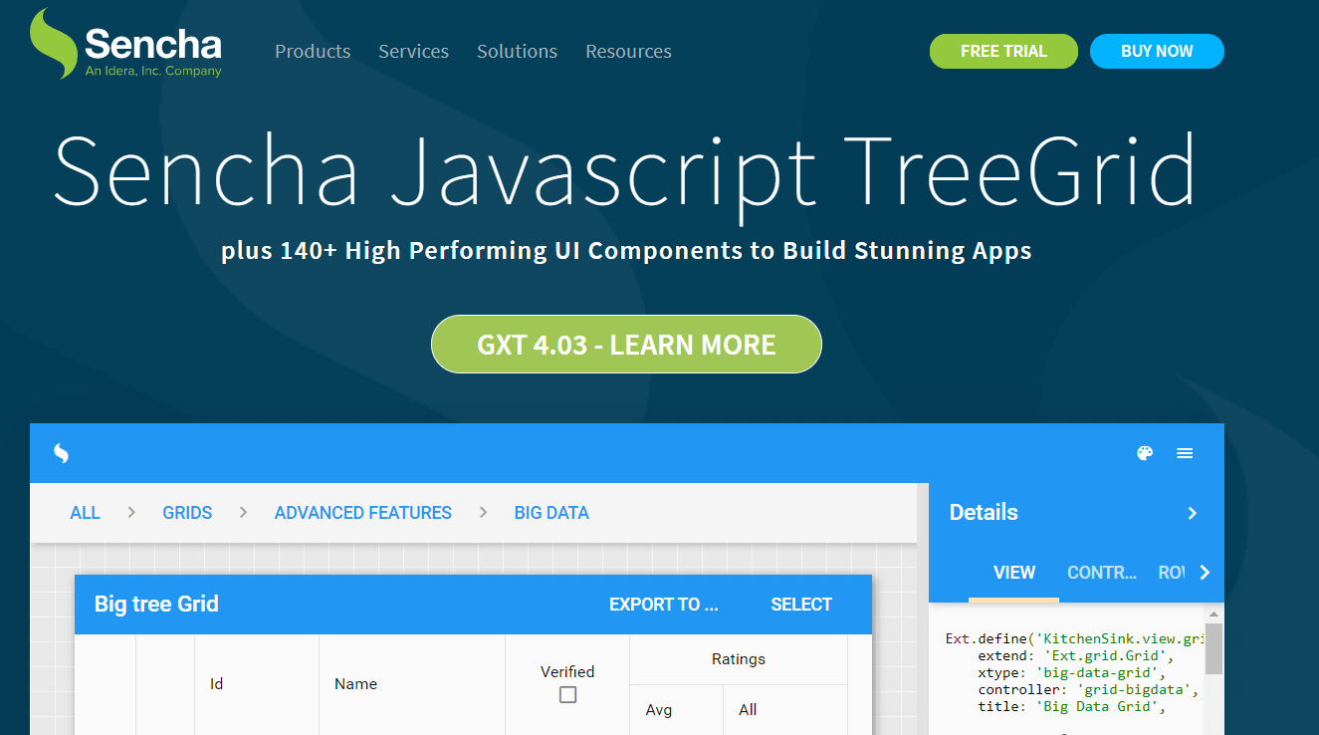Click the title 'Big Data Grid' code line
Screen dimensions: 1319x735
click(1071, 707)
